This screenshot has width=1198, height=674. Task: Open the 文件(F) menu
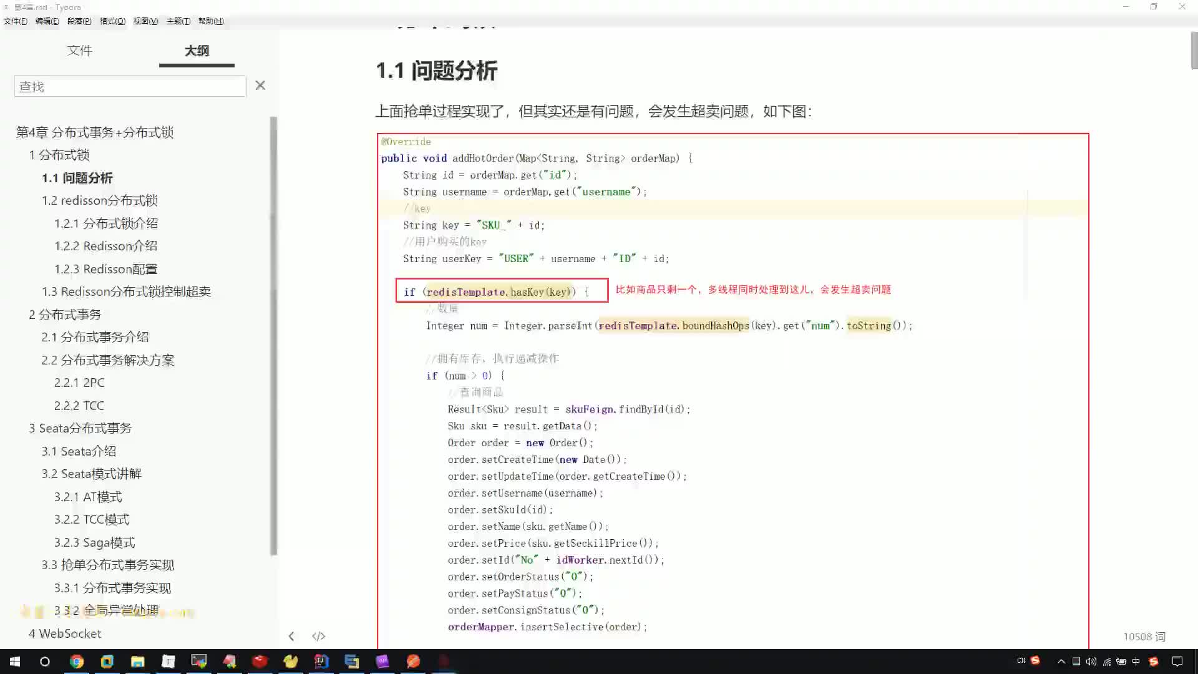pyautogui.click(x=16, y=21)
